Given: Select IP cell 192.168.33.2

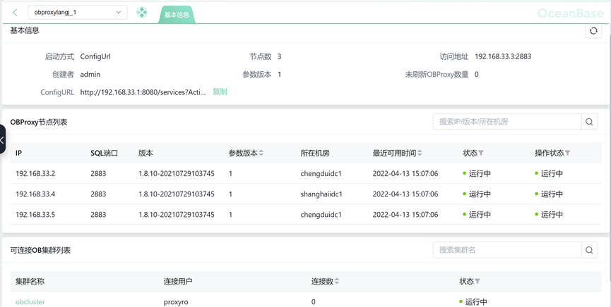Looking at the screenshot, I should (x=35, y=174).
